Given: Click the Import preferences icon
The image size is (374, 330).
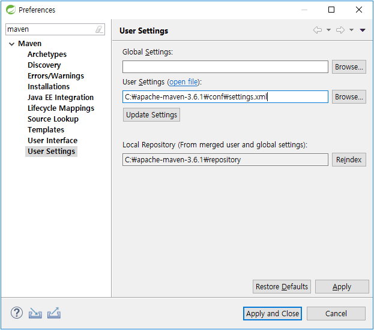Looking at the screenshot, I should tap(35, 313).
